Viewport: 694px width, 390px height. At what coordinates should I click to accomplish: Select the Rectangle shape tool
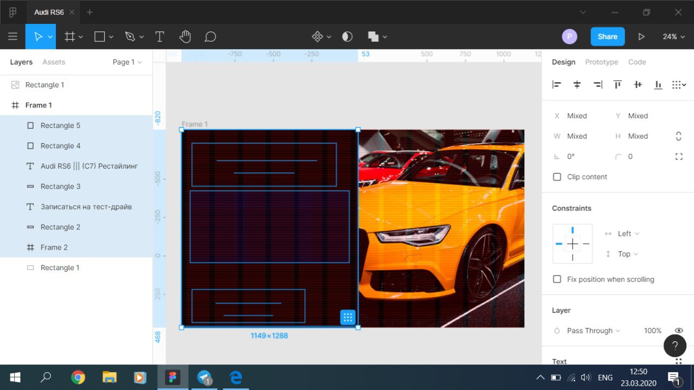(99, 36)
